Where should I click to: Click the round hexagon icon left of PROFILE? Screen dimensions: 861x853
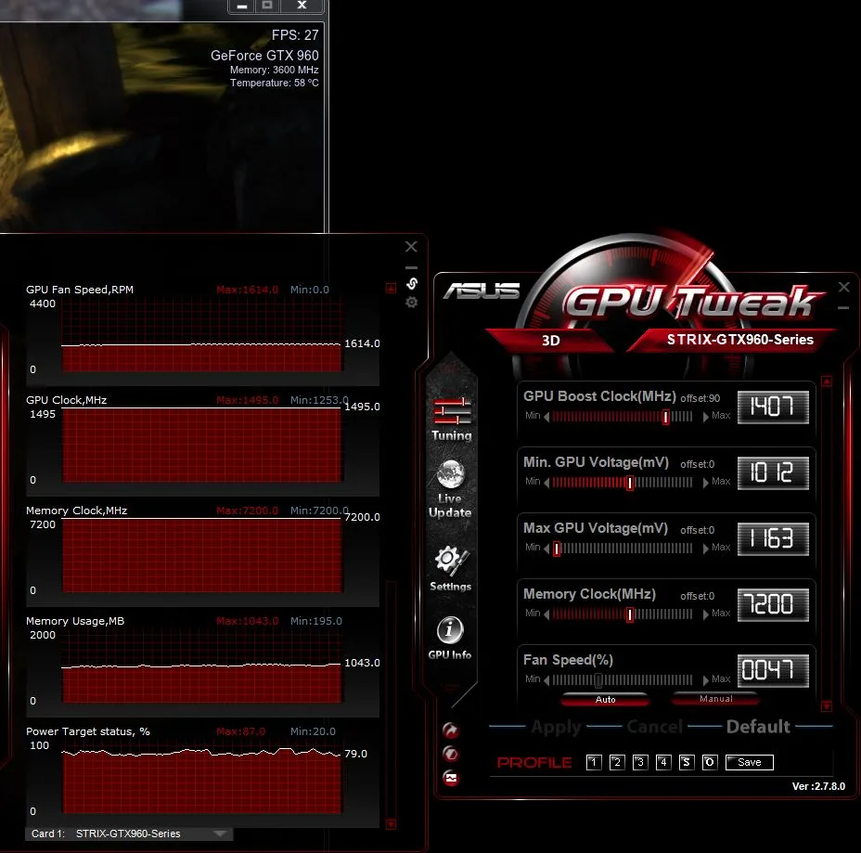tap(450, 754)
